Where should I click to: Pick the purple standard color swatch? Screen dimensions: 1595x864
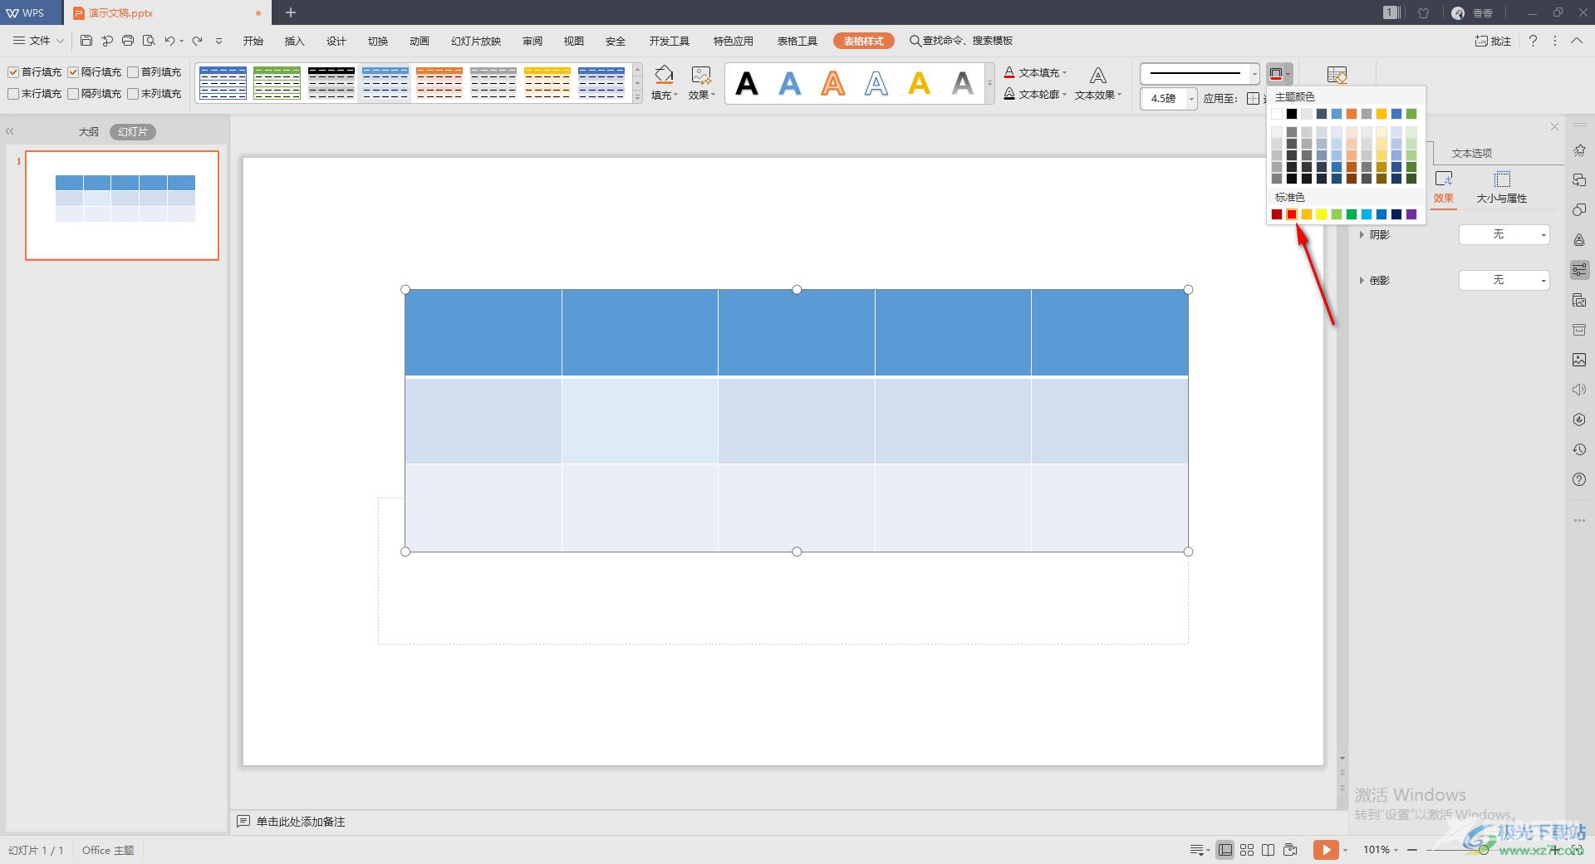tap(1411, 214)
